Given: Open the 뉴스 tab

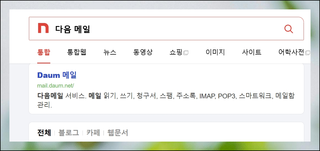Looking at the screenshot, I should click(110, 53).
